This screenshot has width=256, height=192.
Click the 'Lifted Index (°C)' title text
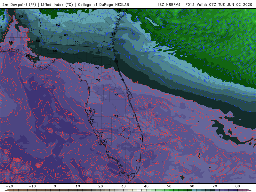[x=57, y=4]
